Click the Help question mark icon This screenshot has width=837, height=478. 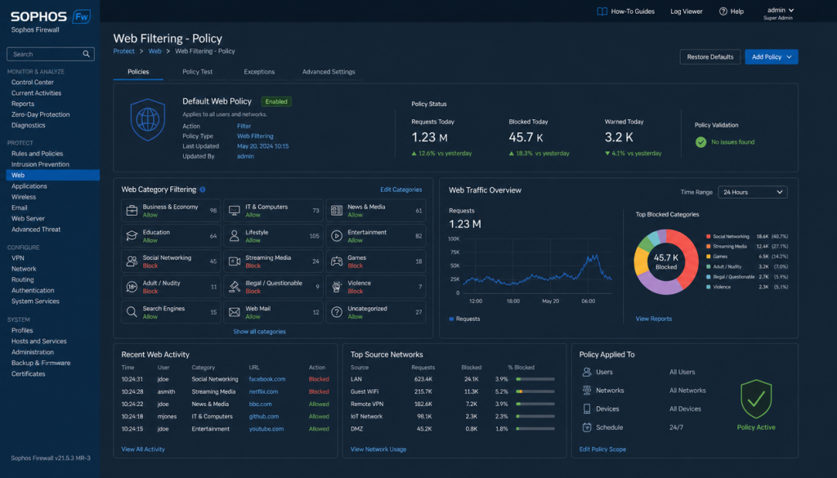[723, 11]
